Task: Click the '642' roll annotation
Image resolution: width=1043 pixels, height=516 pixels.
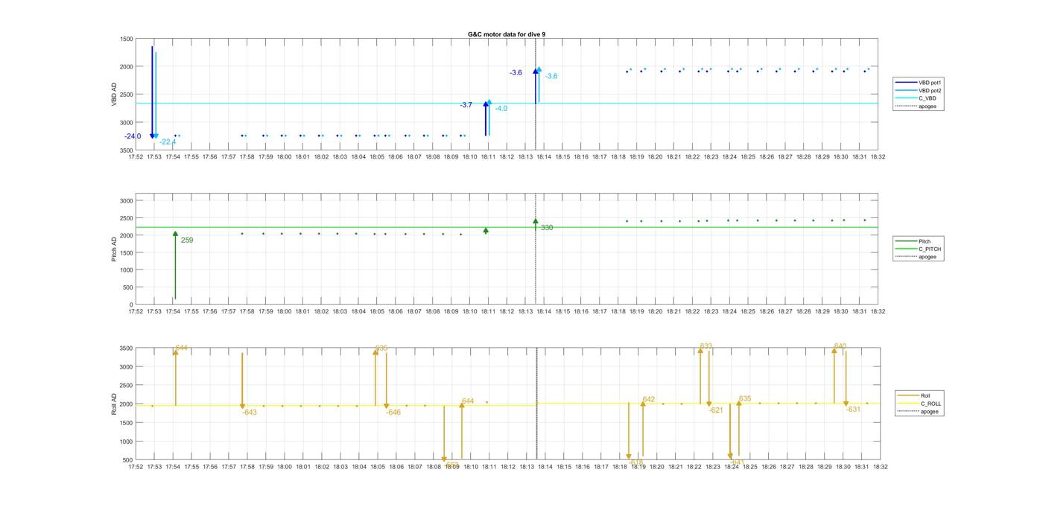Action: 648,400
